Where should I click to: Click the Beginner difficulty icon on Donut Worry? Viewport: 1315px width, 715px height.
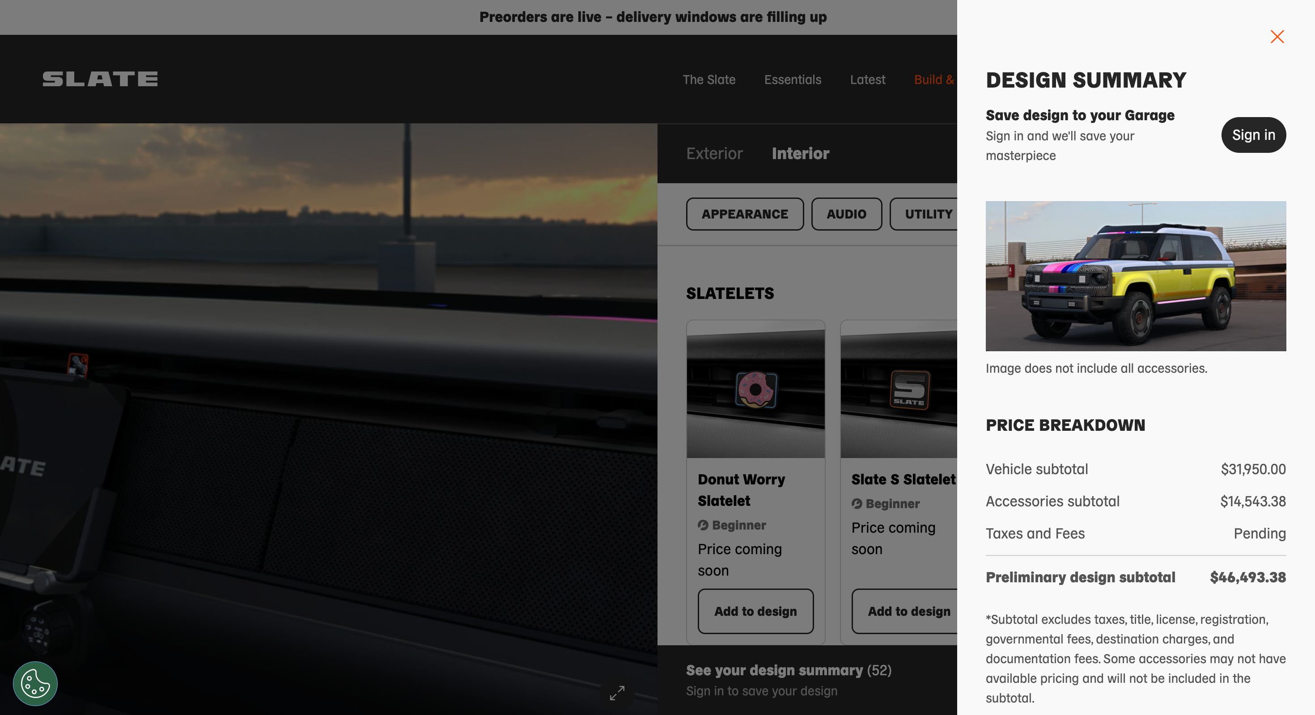[703, 525]
